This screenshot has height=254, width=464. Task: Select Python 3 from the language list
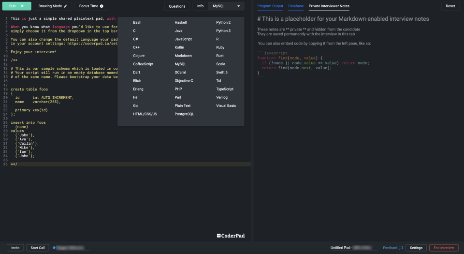point(223,31)
